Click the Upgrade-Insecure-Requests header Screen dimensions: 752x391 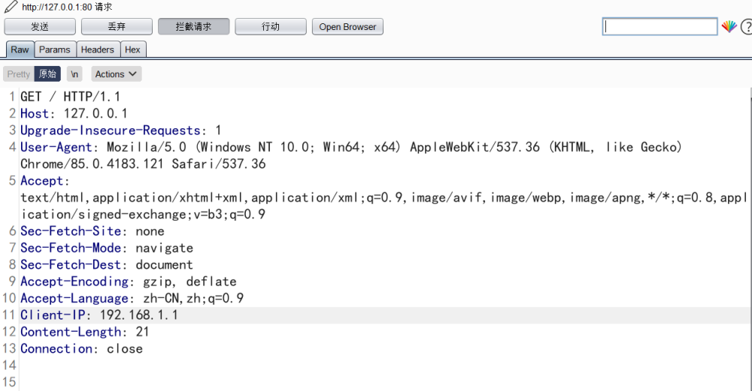pyautogui.click(x=120, y=130)
